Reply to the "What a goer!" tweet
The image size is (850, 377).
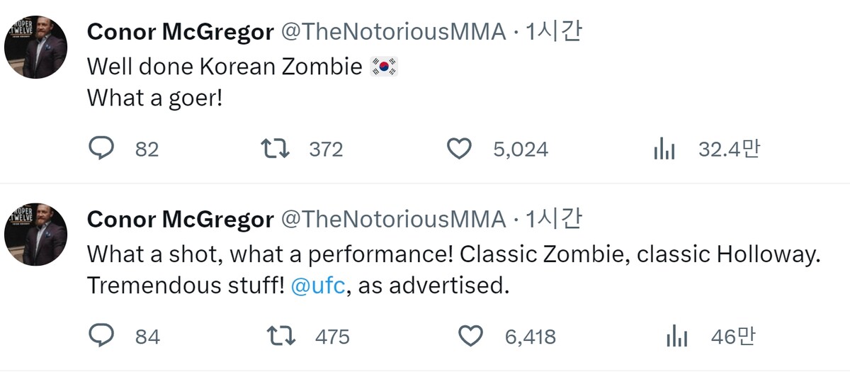(101, 149)
